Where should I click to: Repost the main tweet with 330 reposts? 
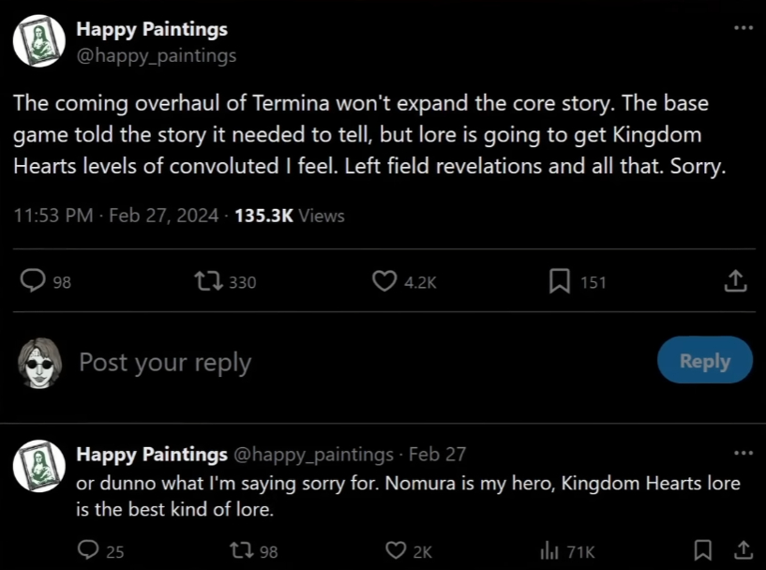[204, 281]
